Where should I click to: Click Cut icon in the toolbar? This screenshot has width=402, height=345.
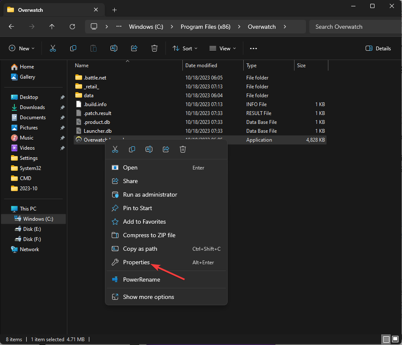53,48
